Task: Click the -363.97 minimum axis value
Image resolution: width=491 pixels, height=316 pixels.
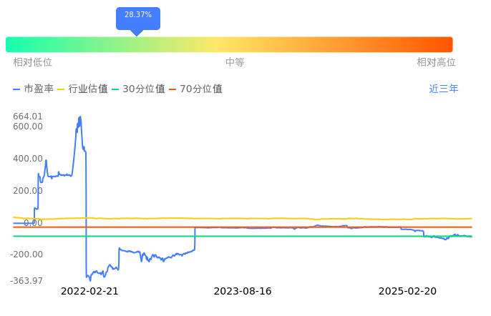Action: pyautogui.click(x=26, y=281)
